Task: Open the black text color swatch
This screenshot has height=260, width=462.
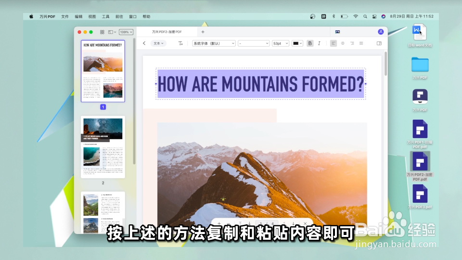Action: [297, 43]
